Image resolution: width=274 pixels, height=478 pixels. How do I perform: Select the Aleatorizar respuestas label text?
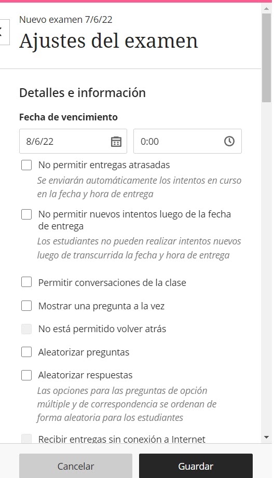(x=85, y=375)
